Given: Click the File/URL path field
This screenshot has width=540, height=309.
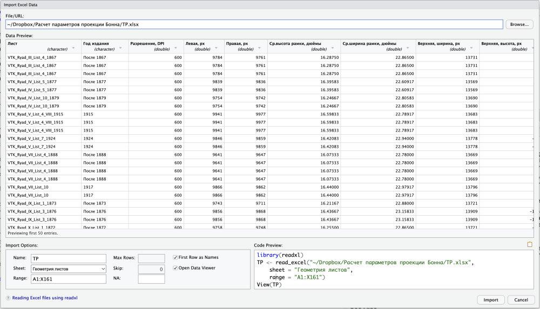Looking at the screenshot, I should click(x=254, y=24).
